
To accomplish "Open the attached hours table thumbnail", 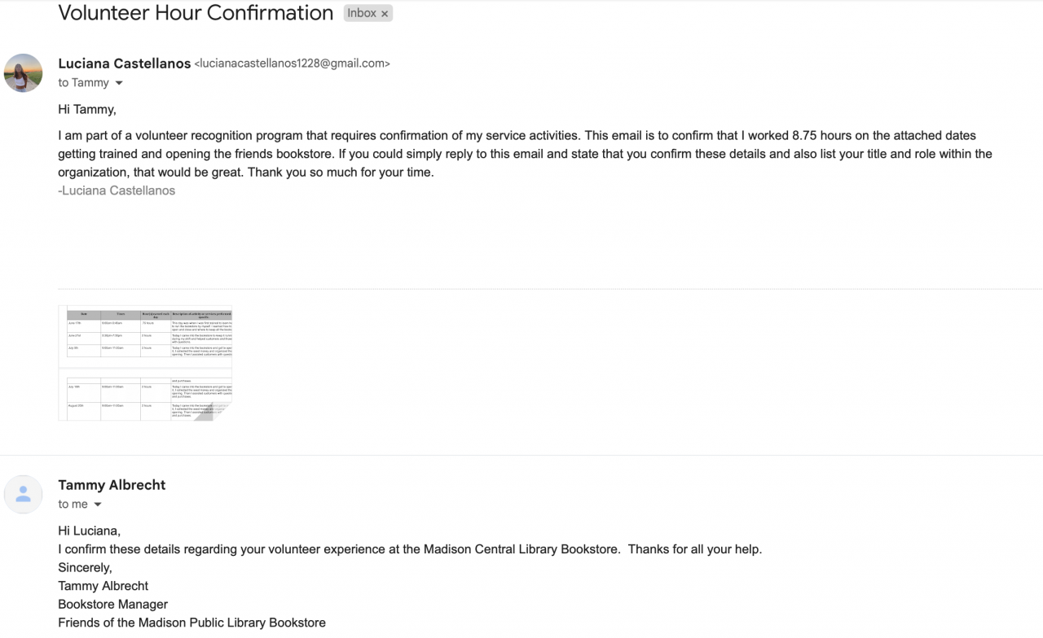I will pos(145,363).
